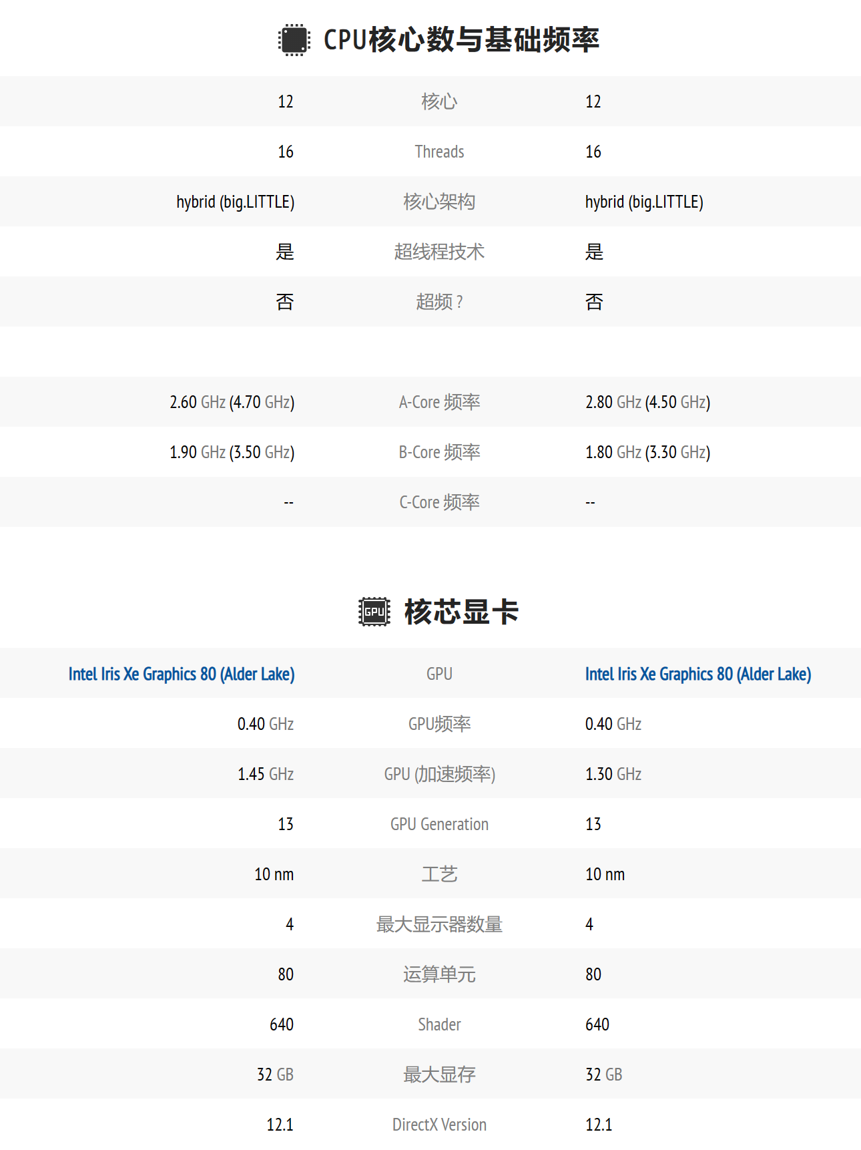Click the GPU (加速频率) row label
Screen dimensions: 861x1150
(x=439, y=774)
